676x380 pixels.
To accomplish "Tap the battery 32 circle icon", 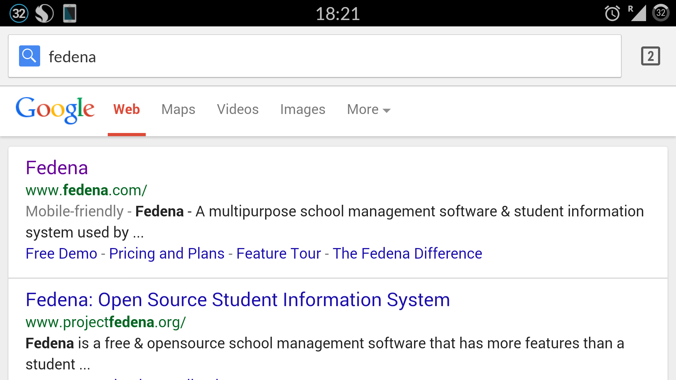I will [x=661, y=13].
